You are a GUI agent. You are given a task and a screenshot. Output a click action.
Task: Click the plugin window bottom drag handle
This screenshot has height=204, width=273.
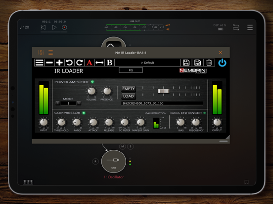pos(224,141)
